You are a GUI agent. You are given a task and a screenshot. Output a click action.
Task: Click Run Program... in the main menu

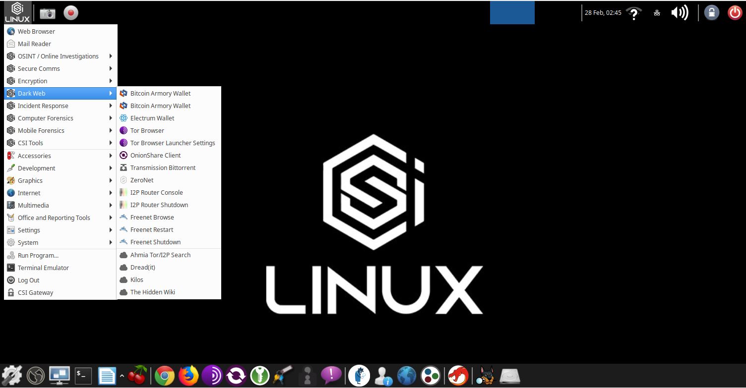[x=39, y=255]
